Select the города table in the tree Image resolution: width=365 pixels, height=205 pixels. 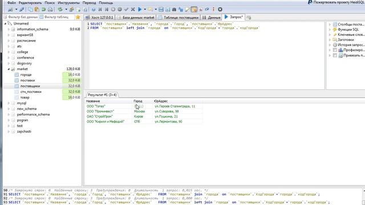click(26, 75)
